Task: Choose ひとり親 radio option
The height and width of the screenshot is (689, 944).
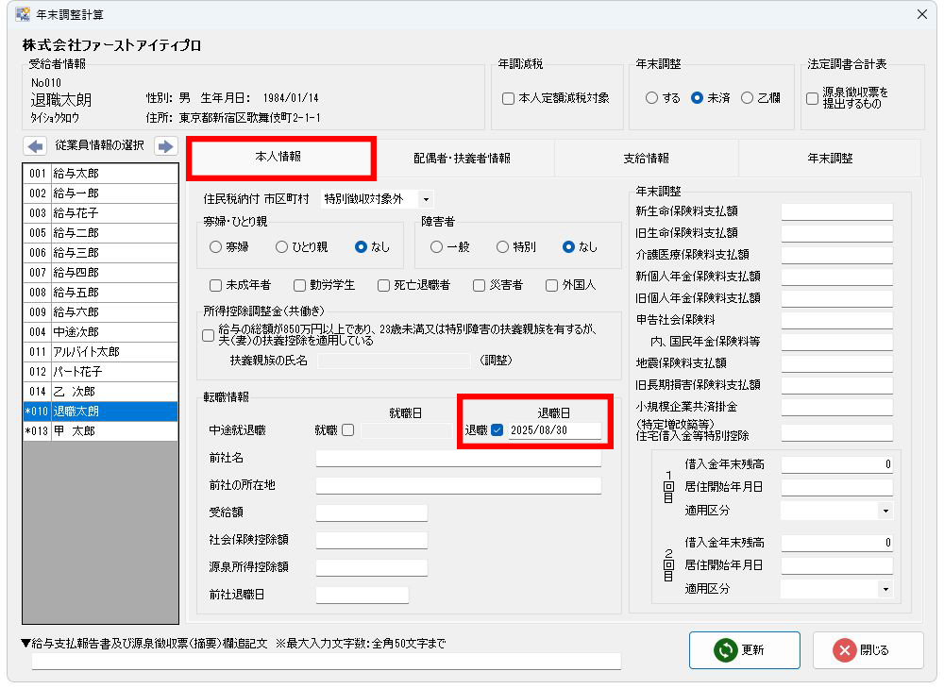Action: click(x=281, y=247)
